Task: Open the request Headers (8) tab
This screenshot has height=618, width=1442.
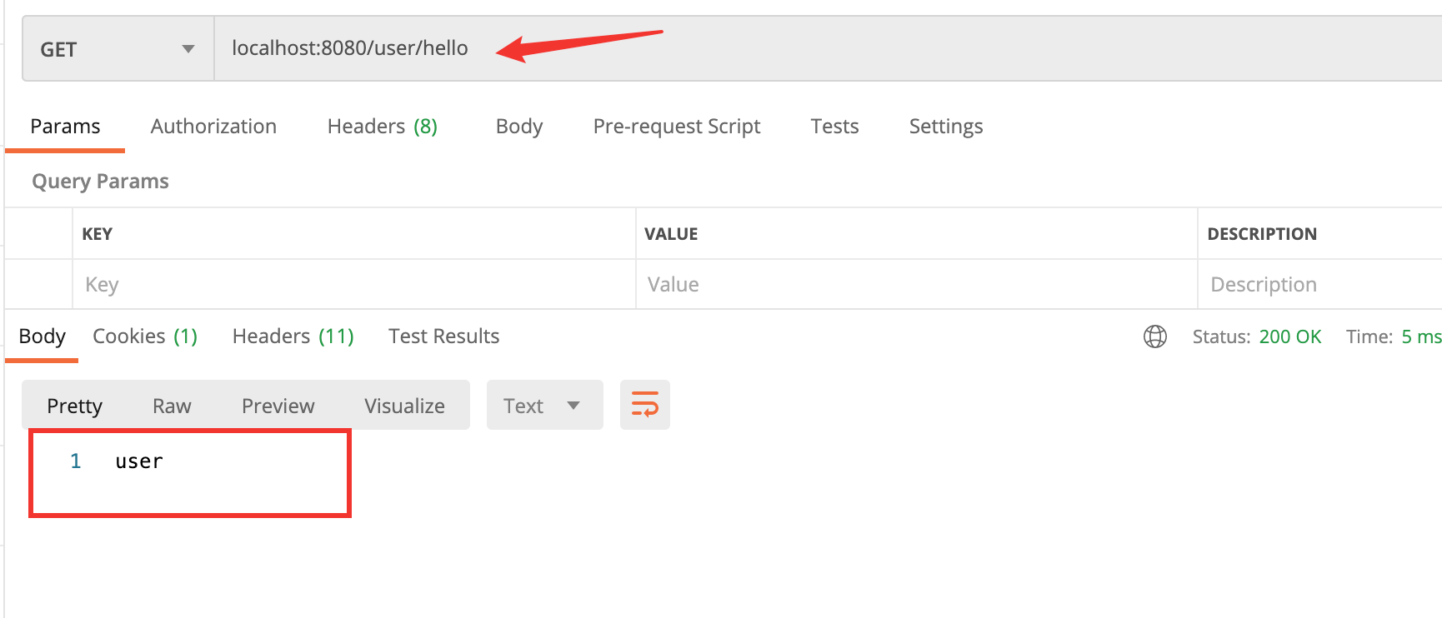Action: (382, 127)
